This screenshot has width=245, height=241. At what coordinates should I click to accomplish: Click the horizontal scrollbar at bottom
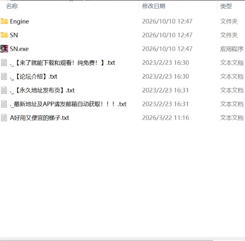(x=107, y=240)
